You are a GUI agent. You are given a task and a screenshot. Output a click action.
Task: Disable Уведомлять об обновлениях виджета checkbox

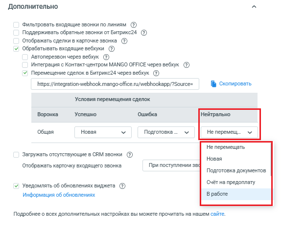tap(16, 186)
